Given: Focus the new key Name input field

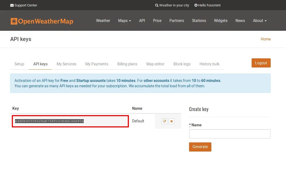Looking at the screenshot, I should pyautogui.click(x=230, y=134).
